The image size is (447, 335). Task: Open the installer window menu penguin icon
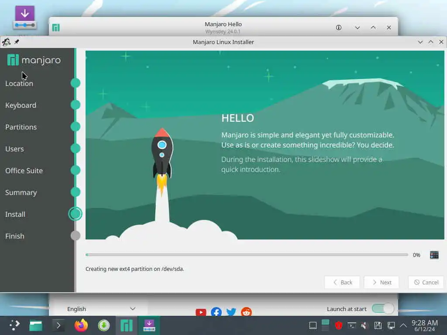click(x=6, y=42)
